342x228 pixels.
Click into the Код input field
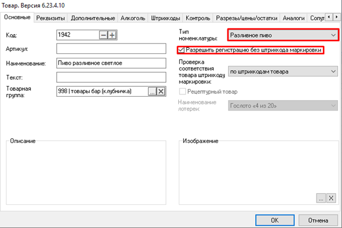[x=78, y=35]
